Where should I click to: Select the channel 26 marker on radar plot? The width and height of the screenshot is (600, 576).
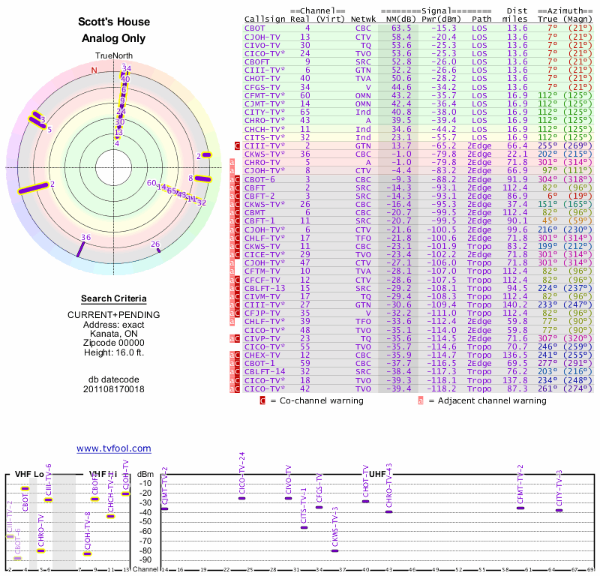coord(159,250)
